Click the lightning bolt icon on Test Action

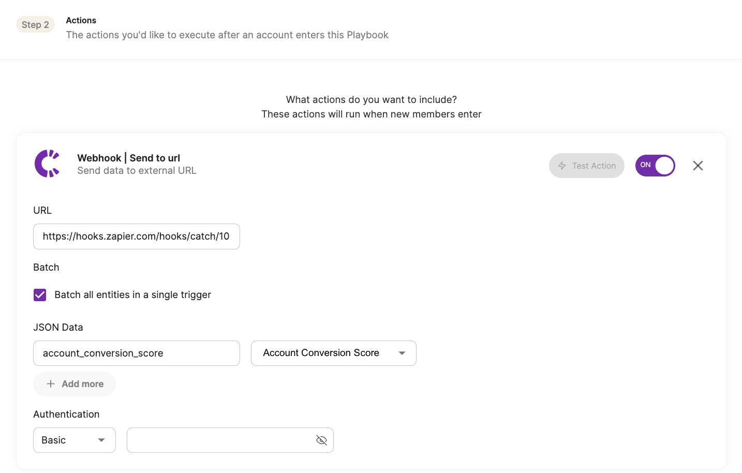(562, 166)
